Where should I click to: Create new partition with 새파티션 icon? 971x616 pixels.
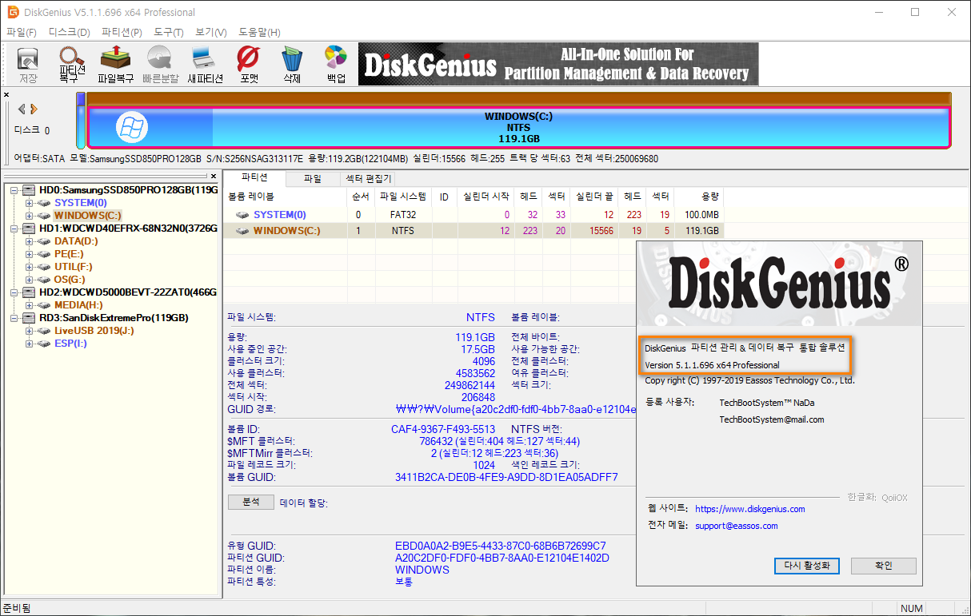(205, 65)
